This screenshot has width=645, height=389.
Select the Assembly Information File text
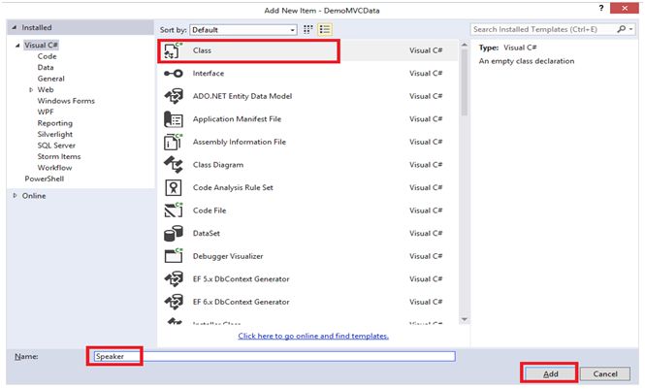click(x=240, y=142)
